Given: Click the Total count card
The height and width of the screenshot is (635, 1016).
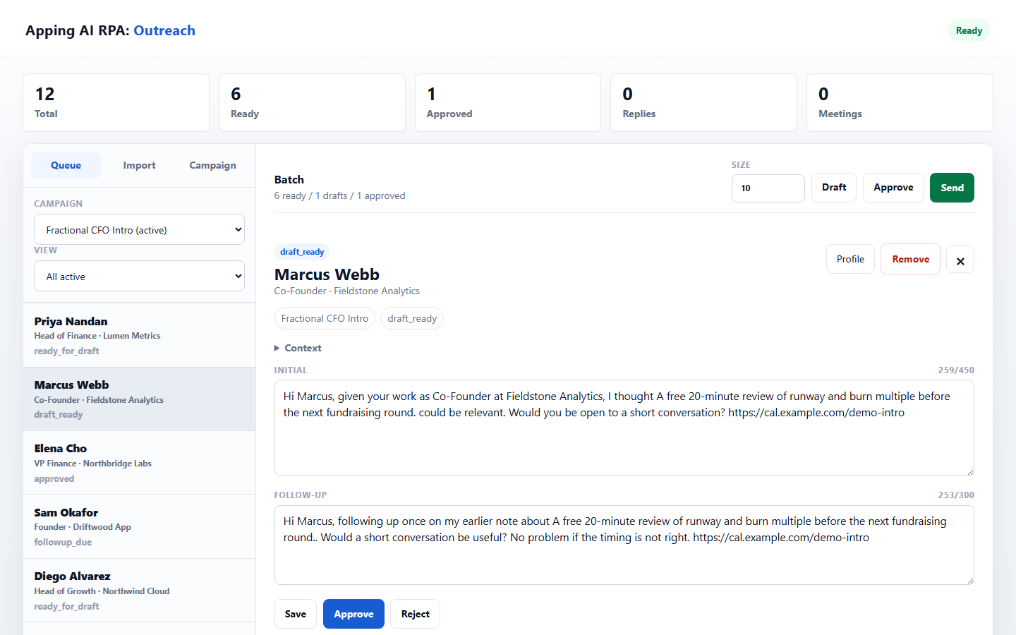Looking at the screenshot, I should (116, 102).
